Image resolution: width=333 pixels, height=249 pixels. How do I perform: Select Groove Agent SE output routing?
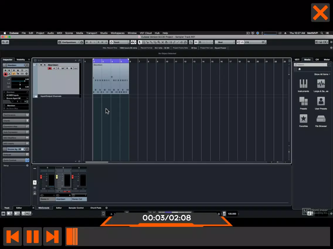[x=16, y=98]
